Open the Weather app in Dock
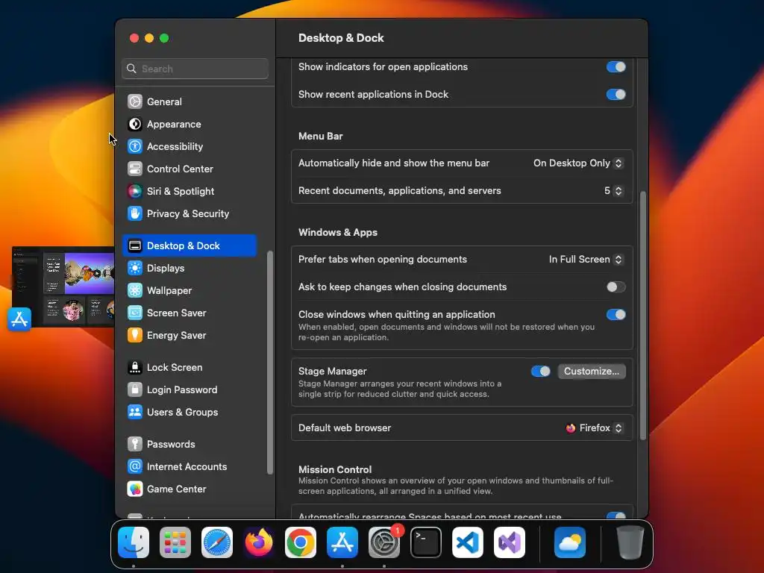Screen dimensions: 764x573 pyautogui.click(x=570, y=542)
